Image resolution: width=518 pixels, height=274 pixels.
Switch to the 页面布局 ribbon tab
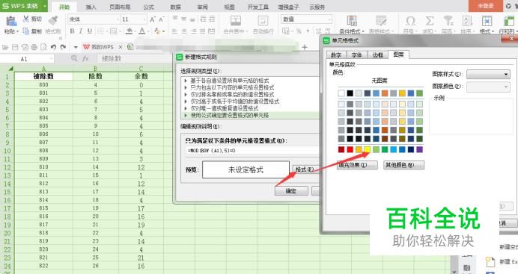tap(120, 7)
